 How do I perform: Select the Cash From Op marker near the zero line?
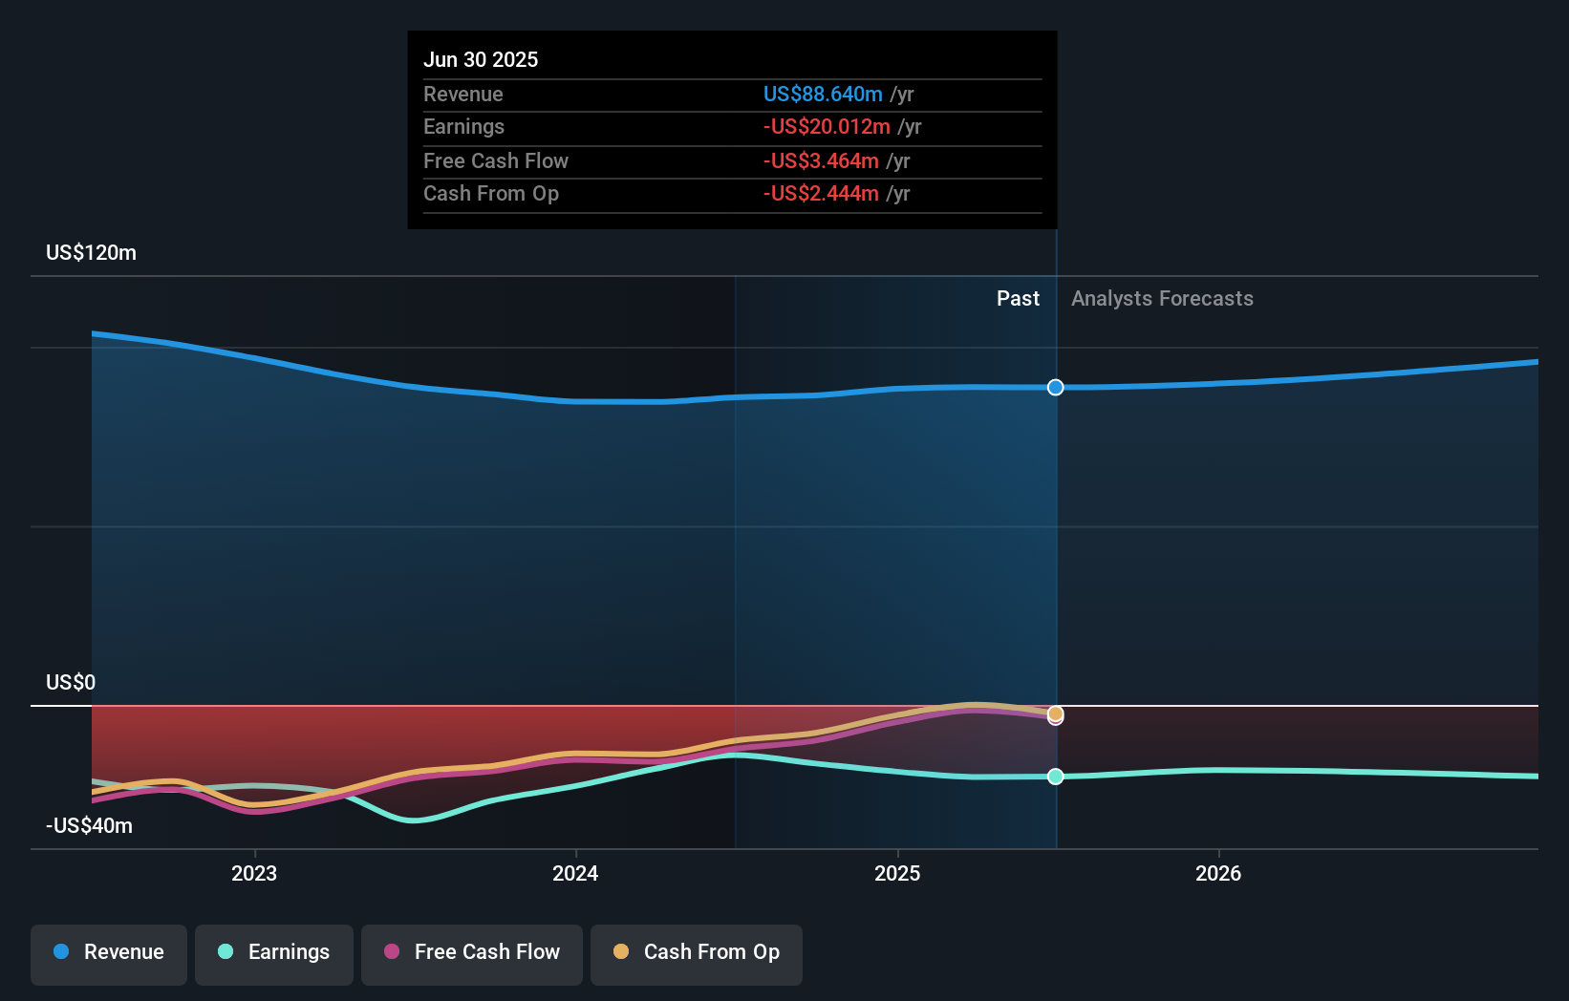click(1055, 713)
